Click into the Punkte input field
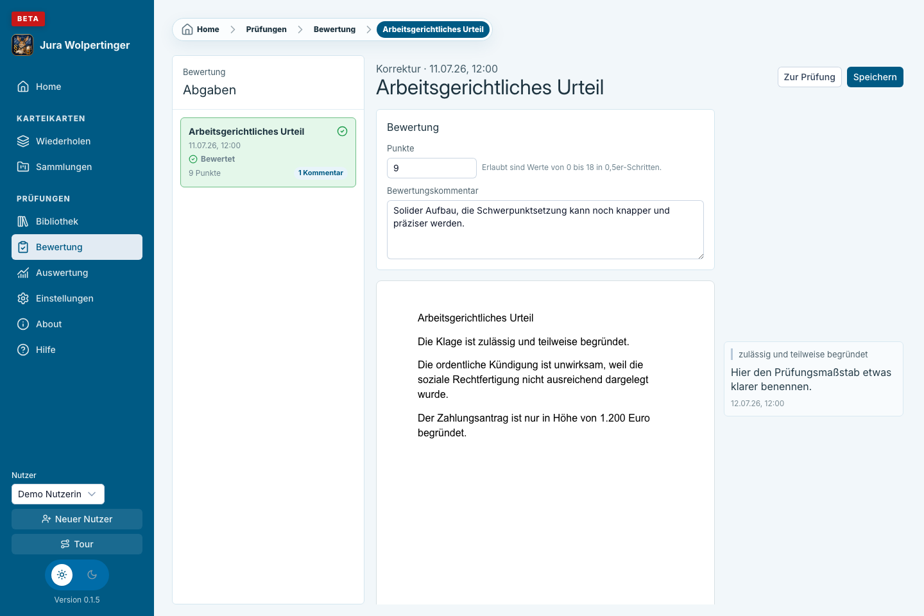 pos(432,168)
